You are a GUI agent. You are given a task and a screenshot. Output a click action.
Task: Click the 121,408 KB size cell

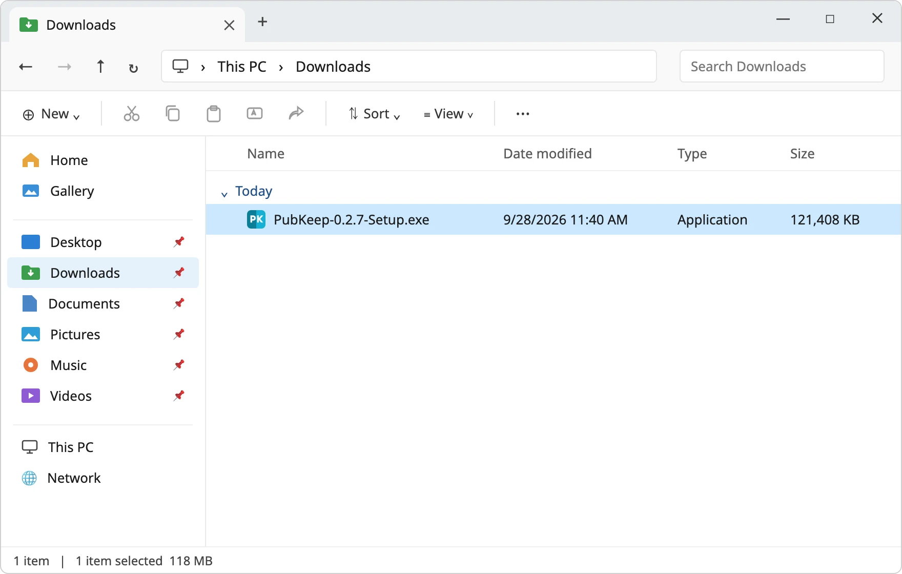tap(825, 220)
